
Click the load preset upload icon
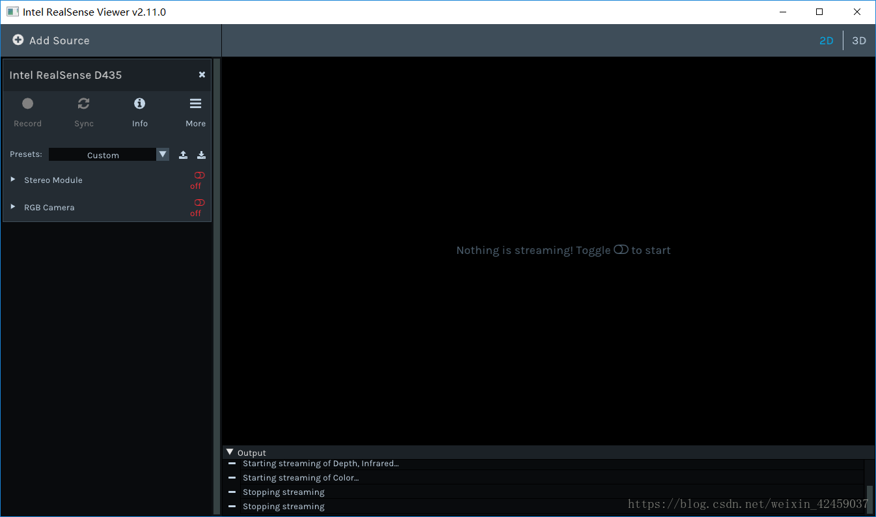pyautogui.click(x=184, y=155)
